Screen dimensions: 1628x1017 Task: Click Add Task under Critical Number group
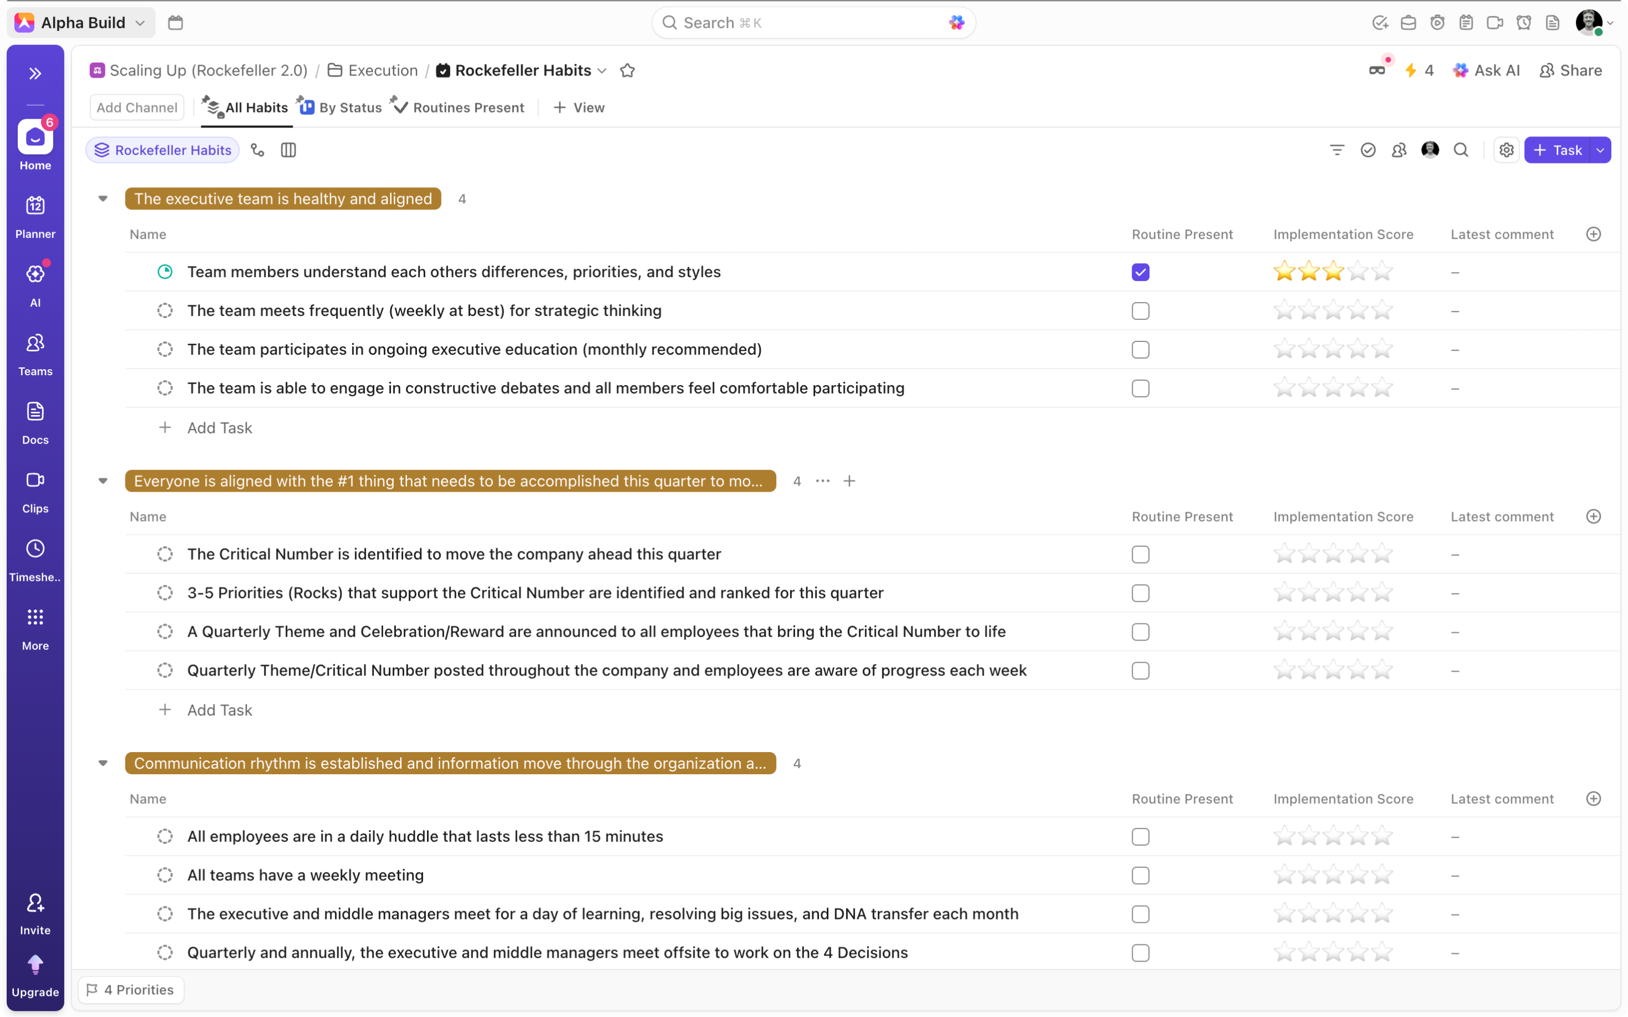[x=220, y=711]
